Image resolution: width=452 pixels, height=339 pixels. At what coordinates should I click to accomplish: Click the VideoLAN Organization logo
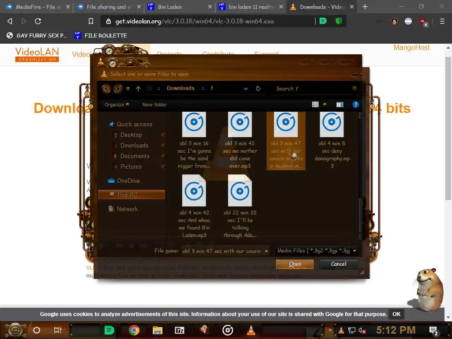pos(37,54)
